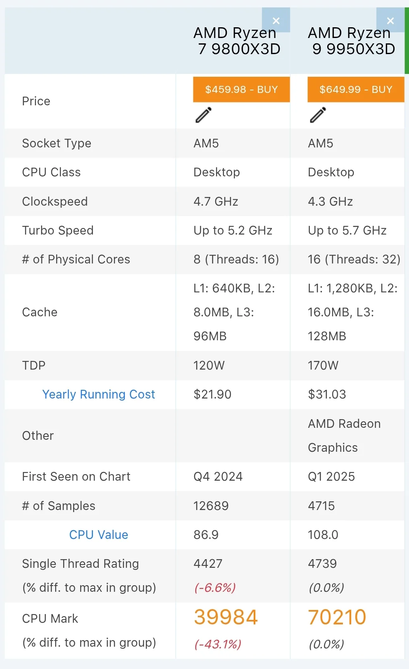Remove the Ryzen 9 9950X3D column
Screen dimensions: 409x669
(x=390, y=21)
